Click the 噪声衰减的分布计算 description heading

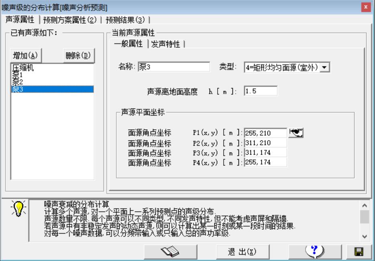point(77,204)
